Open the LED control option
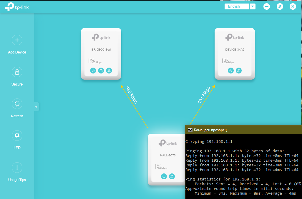 (x=17, y=136)
